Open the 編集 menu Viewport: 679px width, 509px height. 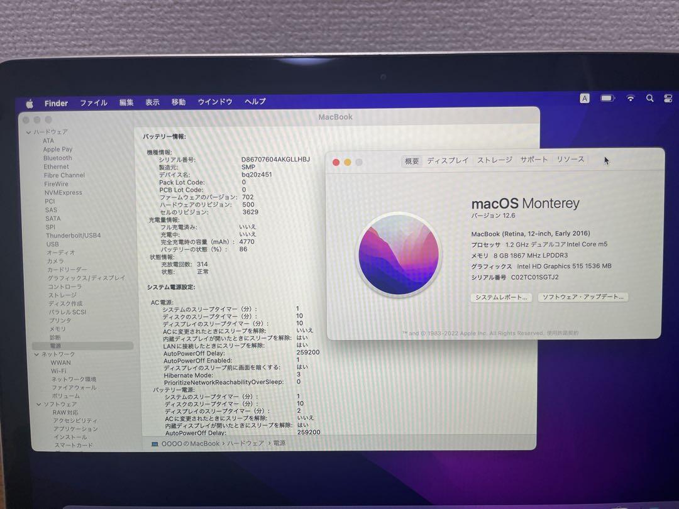[x=126, y=102]
